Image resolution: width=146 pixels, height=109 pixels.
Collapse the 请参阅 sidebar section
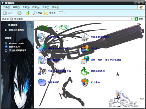(x=31, y=38)
